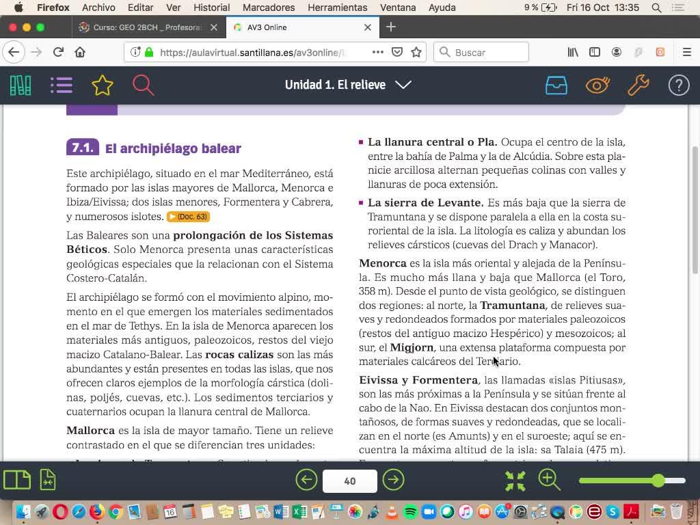Switch to the Curso: GEO 2BCH tab
The image size is (700, 525).
click(147, 27)
